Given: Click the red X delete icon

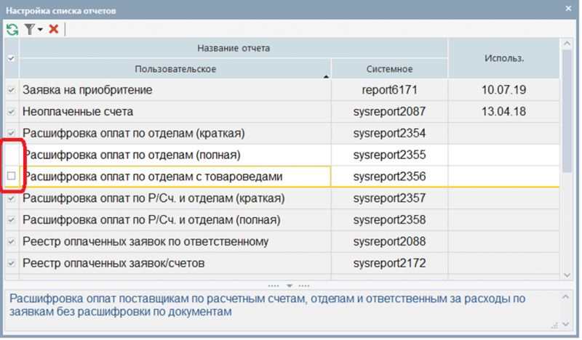Looking at the screenshot, I should point(54,29).
